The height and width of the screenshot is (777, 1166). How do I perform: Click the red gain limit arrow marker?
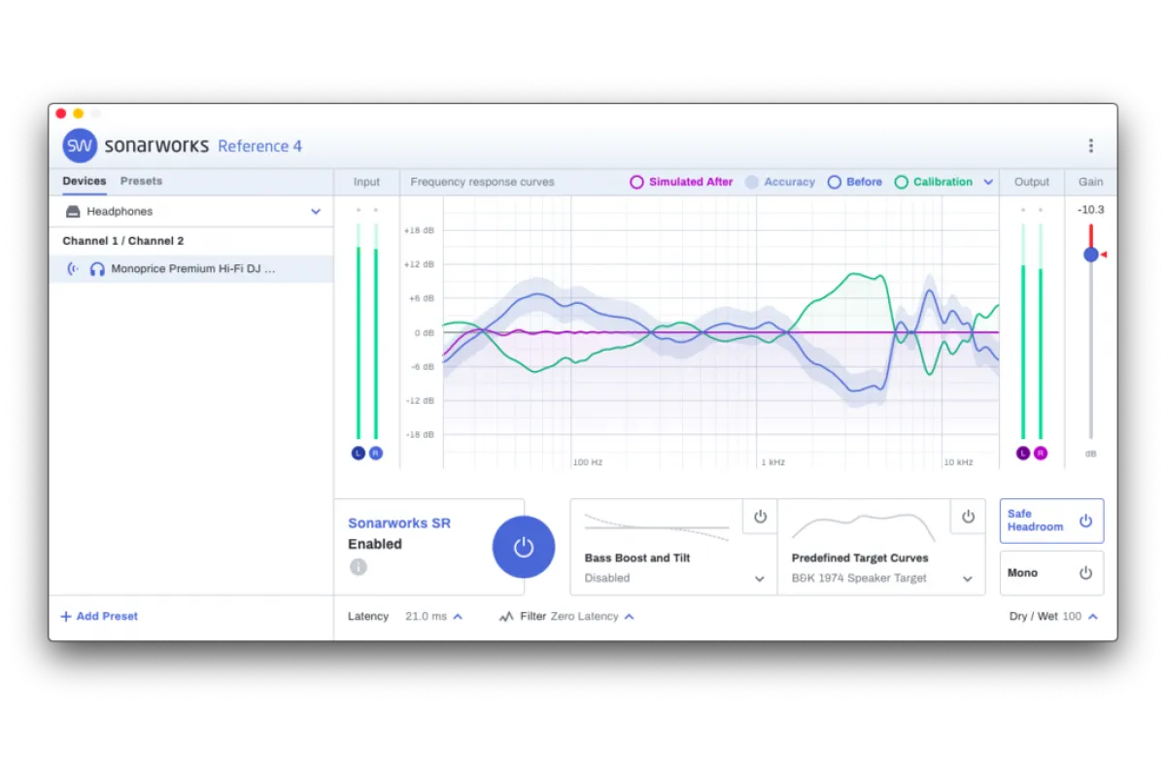[x=1104, y=254]
